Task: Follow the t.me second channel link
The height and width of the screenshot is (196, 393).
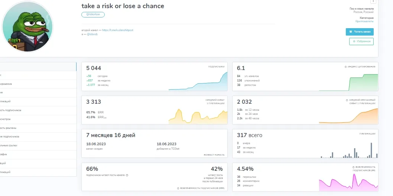Action: pyautogui.click(x=117, y=30)
